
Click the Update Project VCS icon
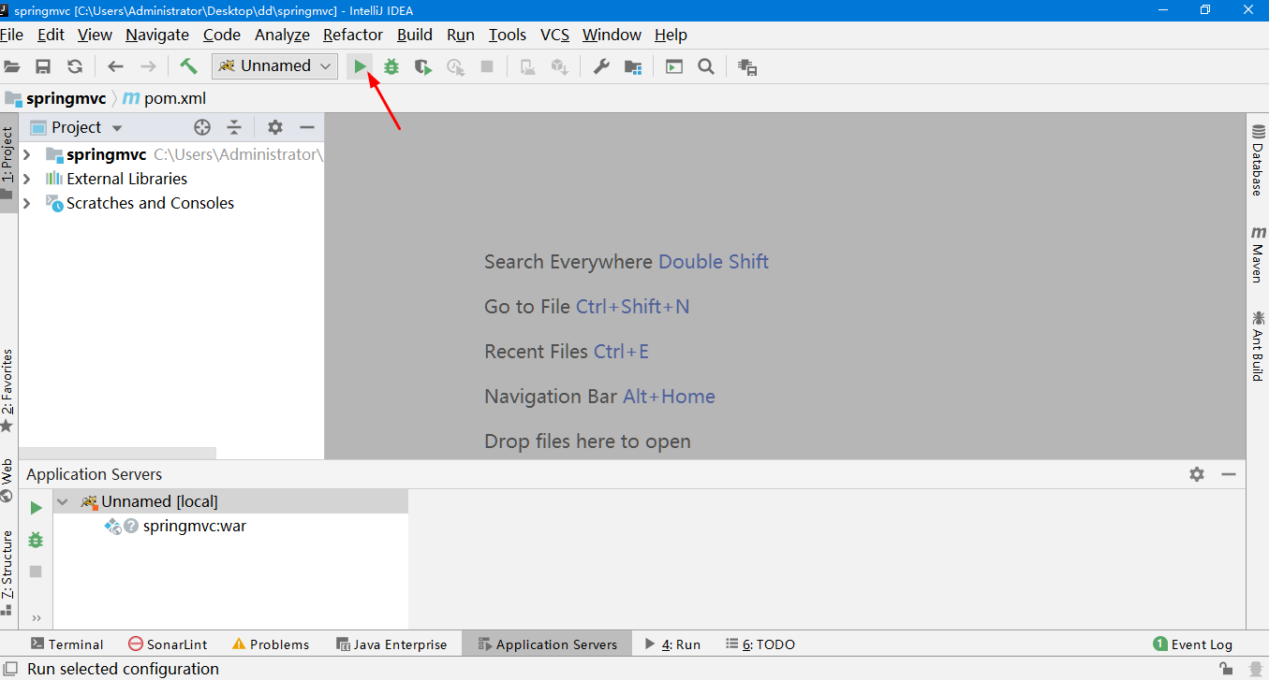tap(528, 66)
